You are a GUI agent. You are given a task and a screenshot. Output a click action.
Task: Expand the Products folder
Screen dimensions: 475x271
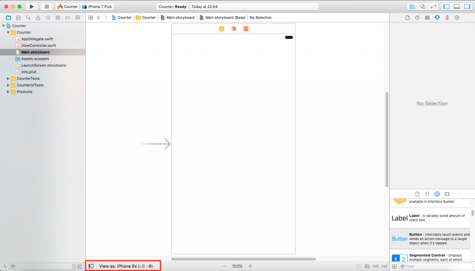pos(8,92)
